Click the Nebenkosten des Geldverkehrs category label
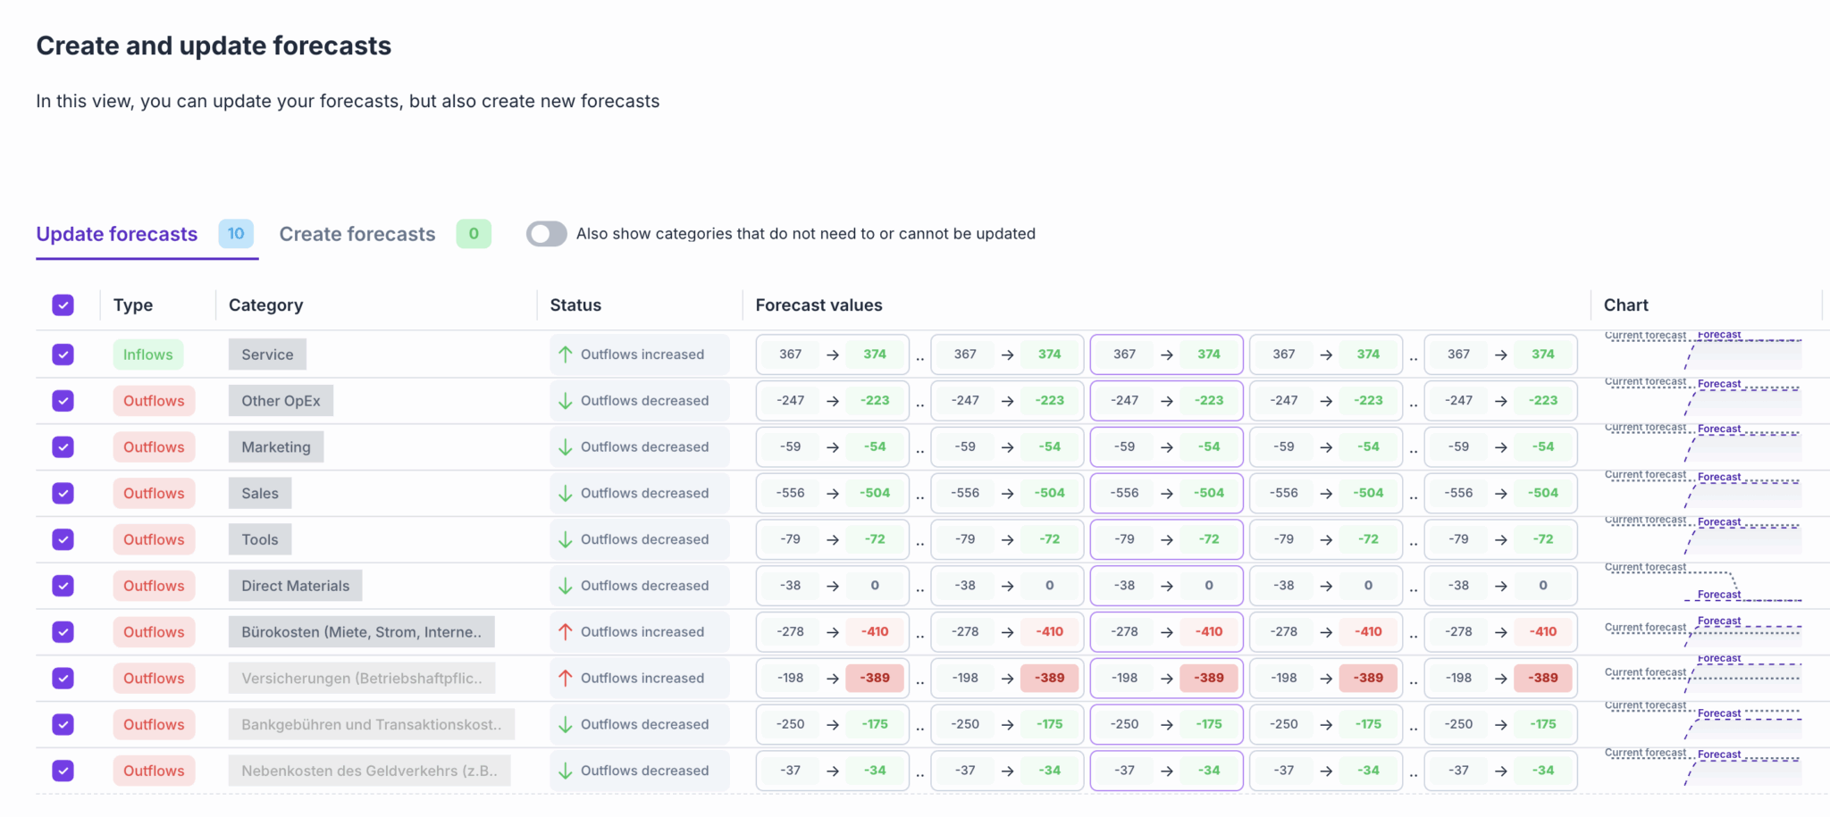Viewport: 1830px width, 817px height. tap(369, 771)
